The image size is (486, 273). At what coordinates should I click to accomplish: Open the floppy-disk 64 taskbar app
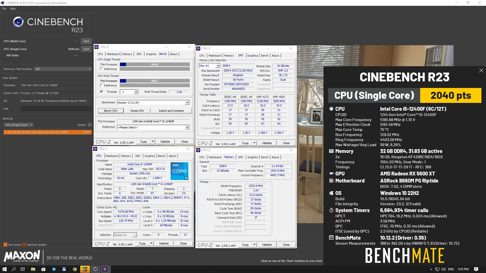tap(64, 269)
